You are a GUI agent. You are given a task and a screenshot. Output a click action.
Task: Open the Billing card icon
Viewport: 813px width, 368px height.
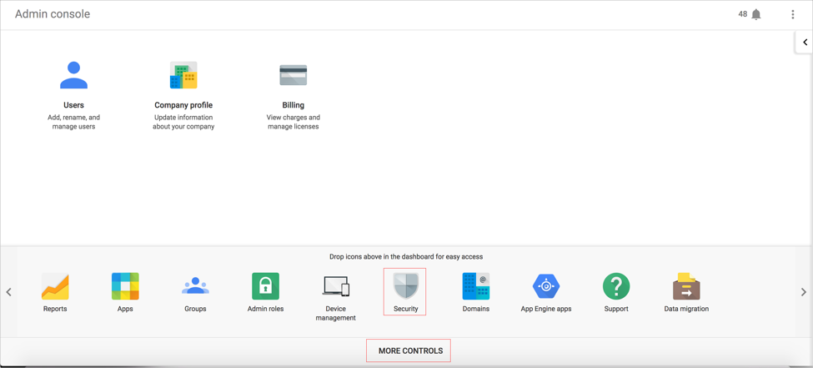point(293,76)
